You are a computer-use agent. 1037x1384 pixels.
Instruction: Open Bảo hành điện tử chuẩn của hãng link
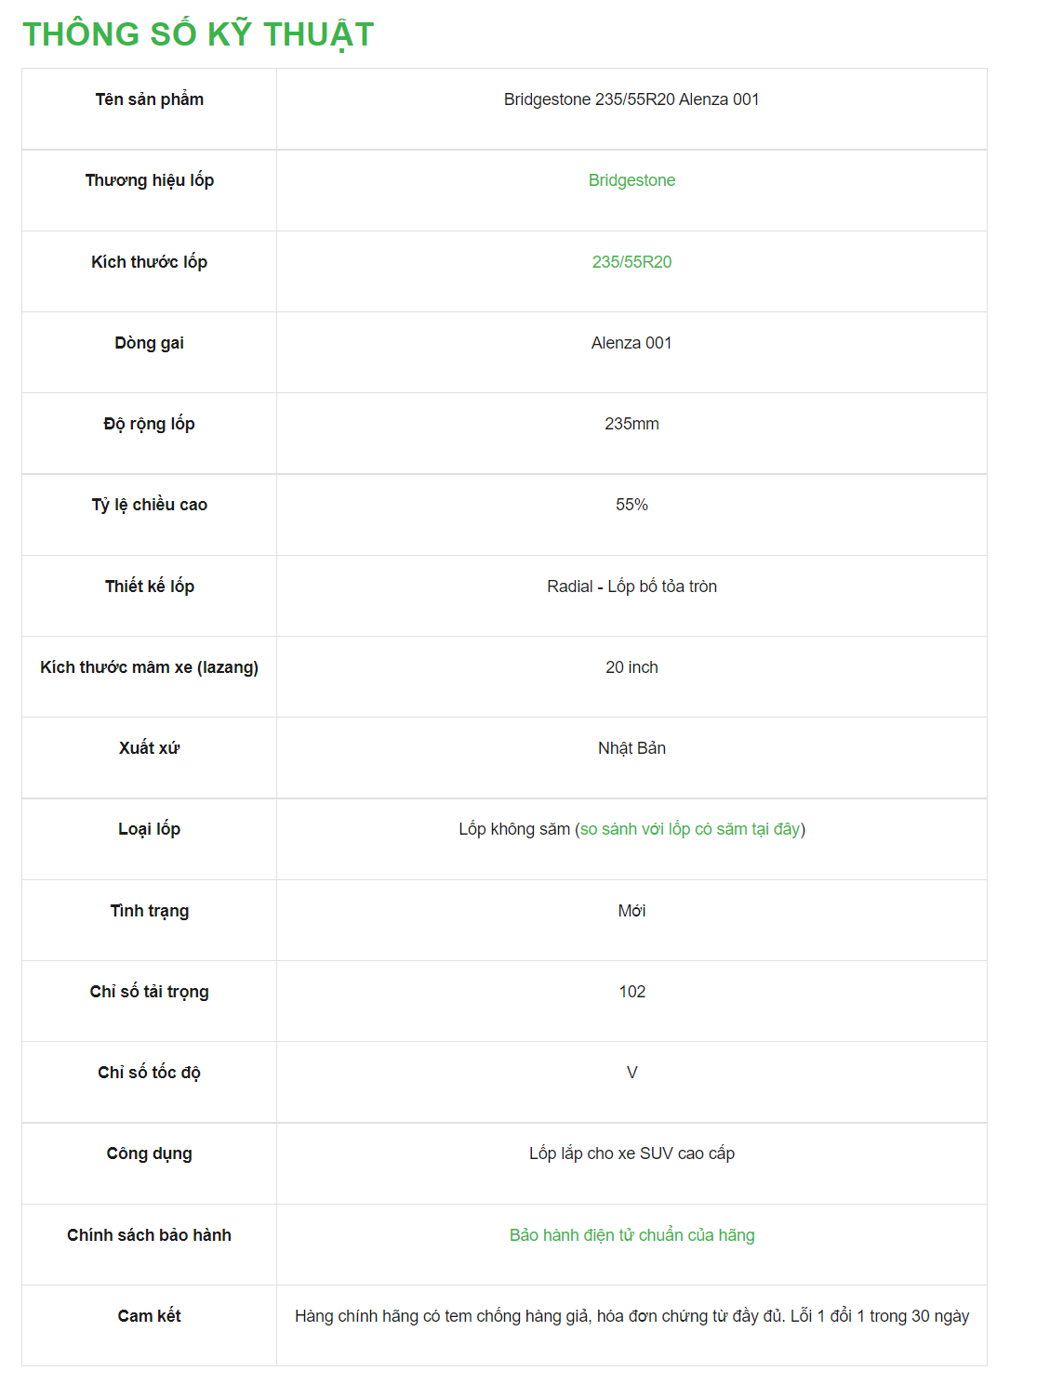[x=632, y=1235]
